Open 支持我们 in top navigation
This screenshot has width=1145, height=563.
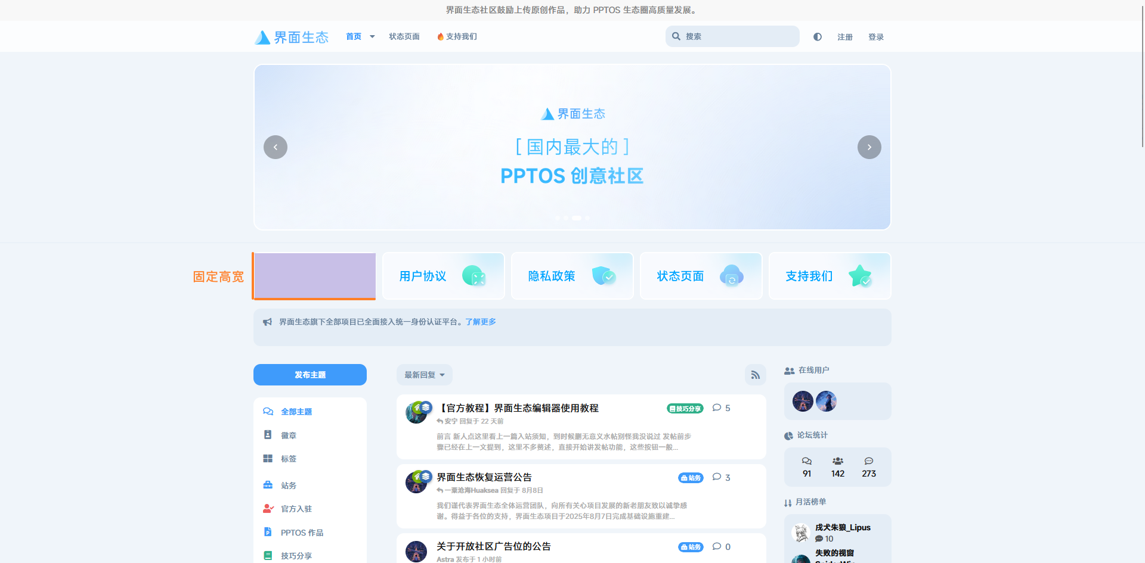click(457, 37)
